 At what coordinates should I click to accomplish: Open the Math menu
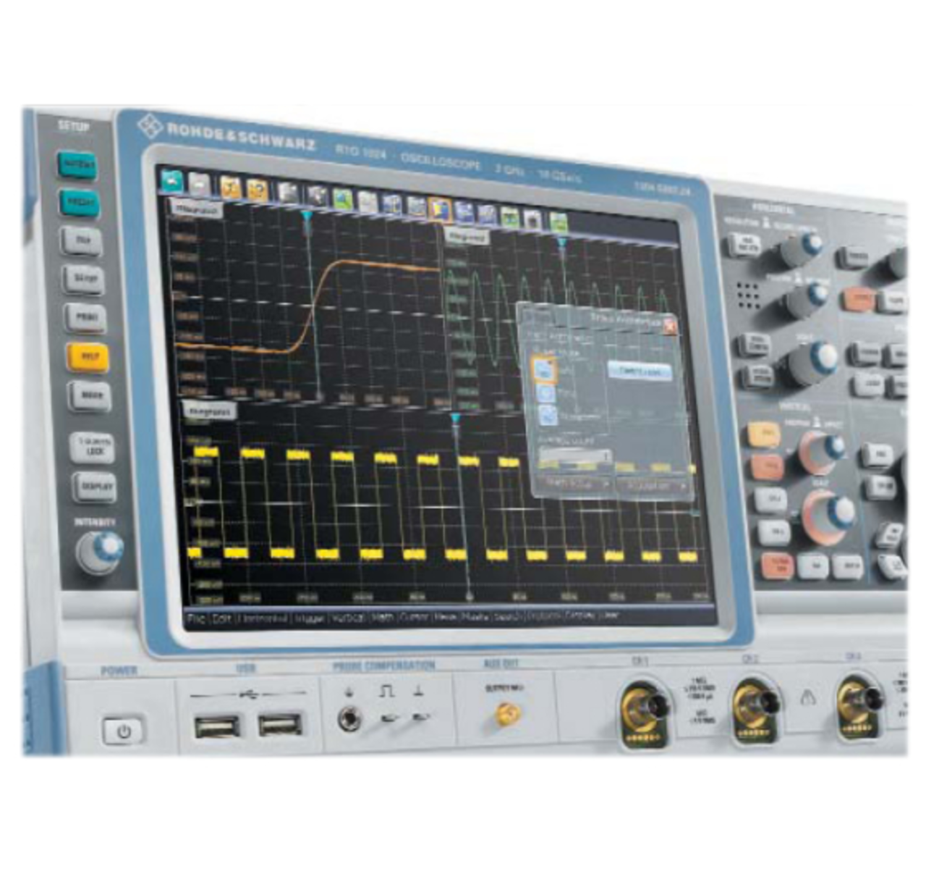[382, 618]
